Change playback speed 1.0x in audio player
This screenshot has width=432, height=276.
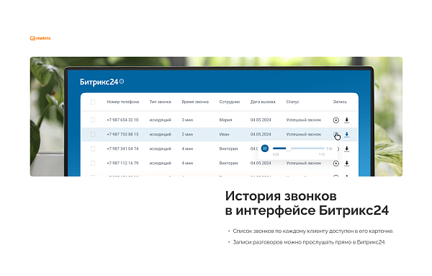(x=329, y=148)
